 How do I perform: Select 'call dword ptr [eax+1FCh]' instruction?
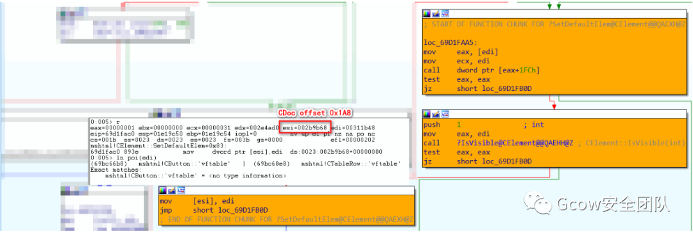point(481,70)
